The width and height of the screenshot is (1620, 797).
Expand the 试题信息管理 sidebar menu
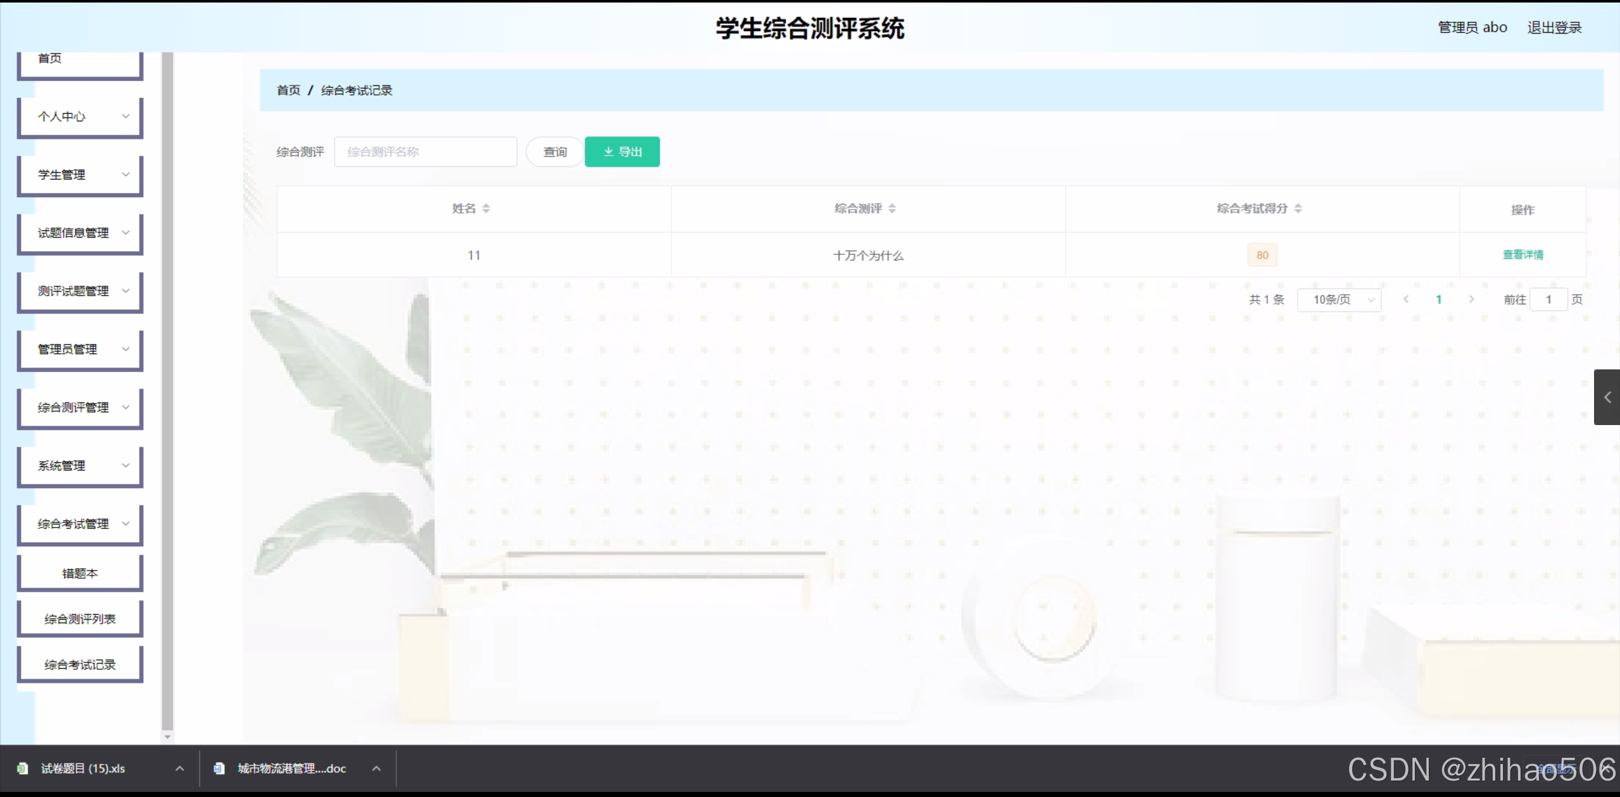(x=80, y=233)
